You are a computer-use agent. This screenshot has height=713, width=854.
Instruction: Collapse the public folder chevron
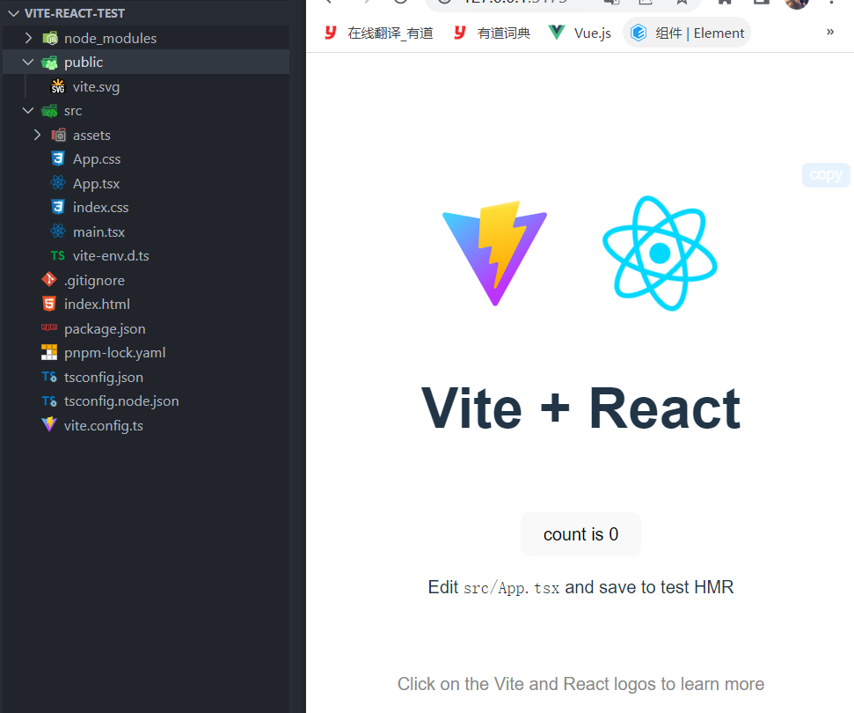pyautogui.click(x=28, y=62)
